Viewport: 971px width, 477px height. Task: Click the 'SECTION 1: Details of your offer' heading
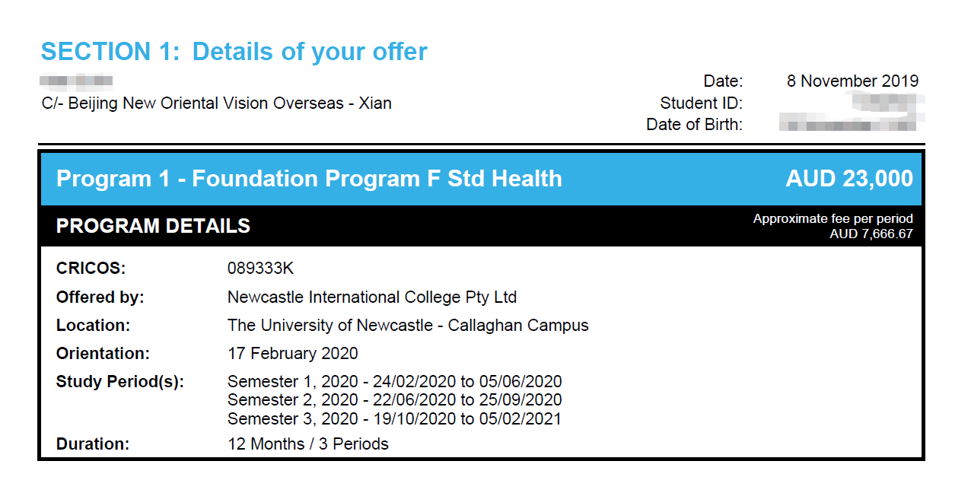coord(234,52)
